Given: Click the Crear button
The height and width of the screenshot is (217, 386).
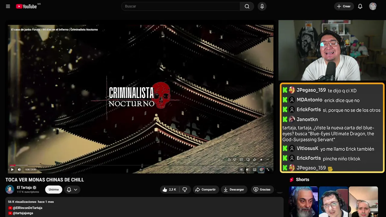Looking at the screenshot, I should coord(343,6).
